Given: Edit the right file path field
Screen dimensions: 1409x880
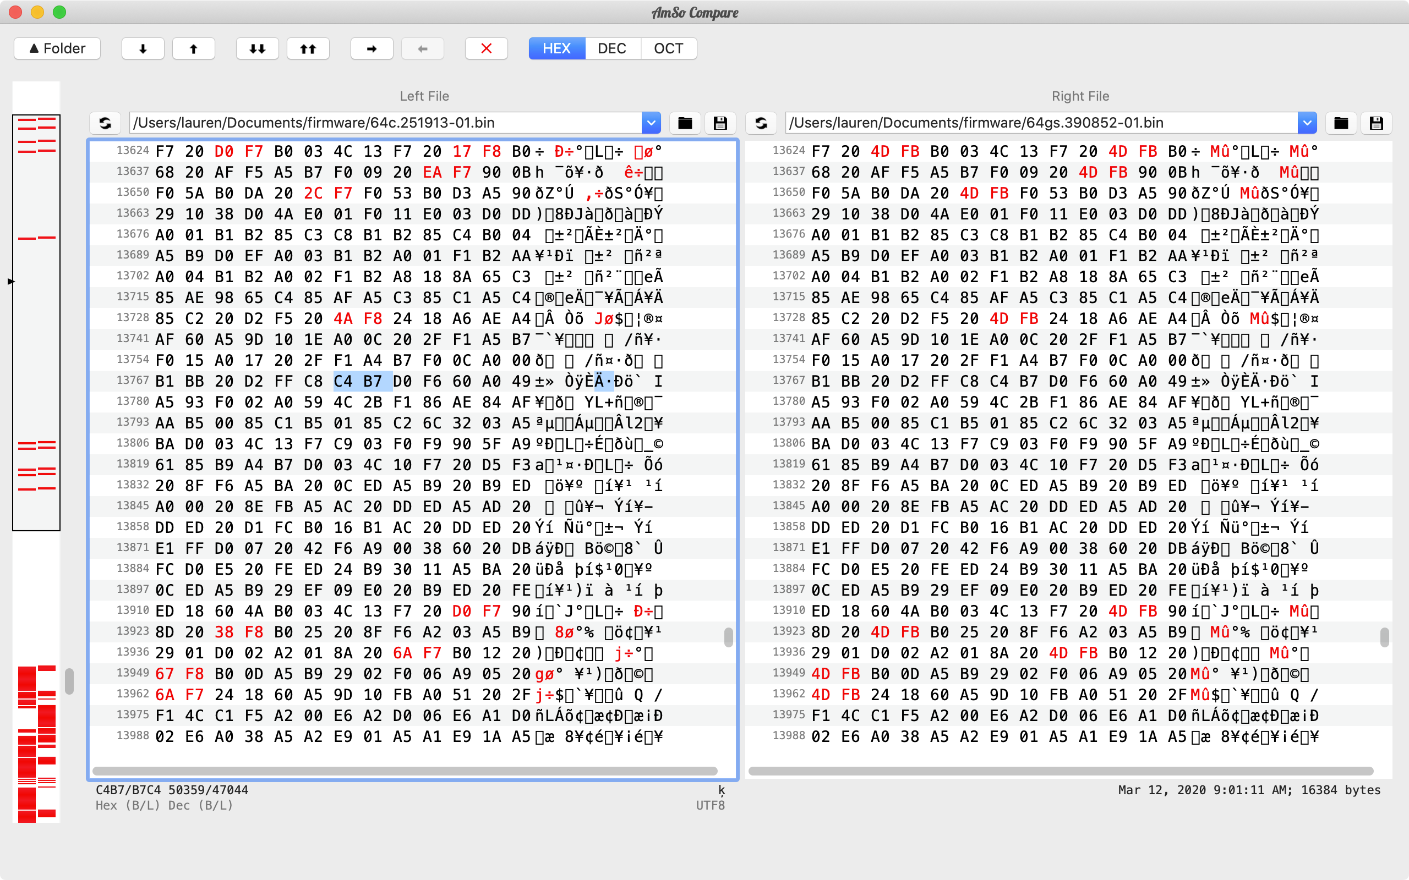Looking at the screenshot, I should (1041, 123).
